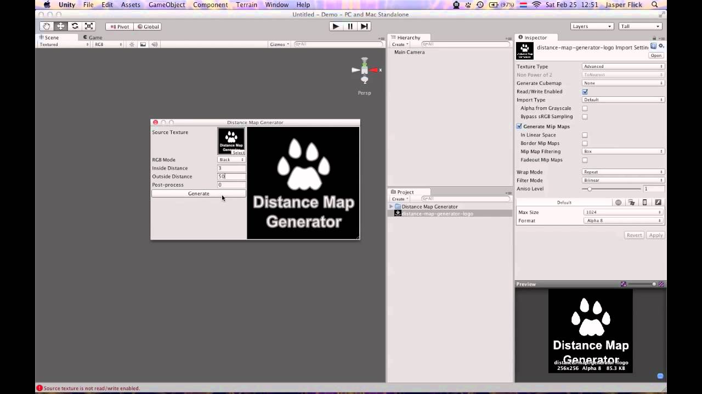702x394 pixels.
Task: Select the Rotate transform tool
Action: (x=75, y=26)
